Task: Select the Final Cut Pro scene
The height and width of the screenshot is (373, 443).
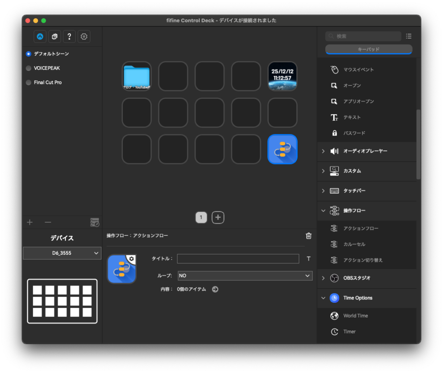Action: [x=29, y=82]
